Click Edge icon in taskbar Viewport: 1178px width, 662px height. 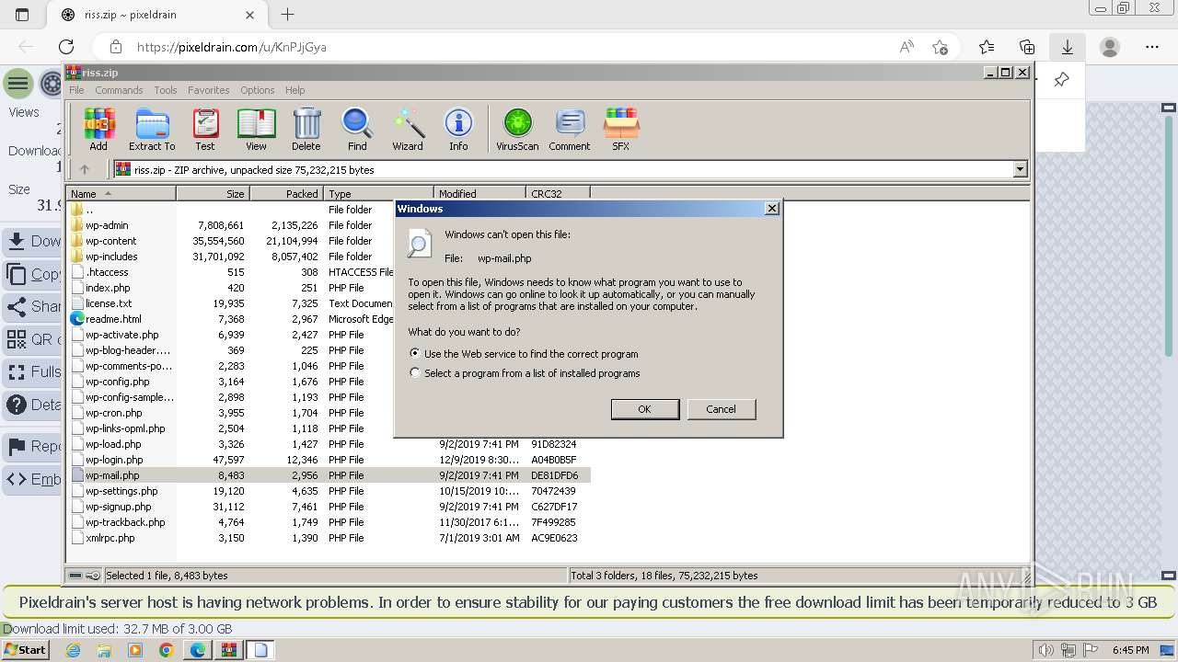pyautogui.click(x=198, y=650)
